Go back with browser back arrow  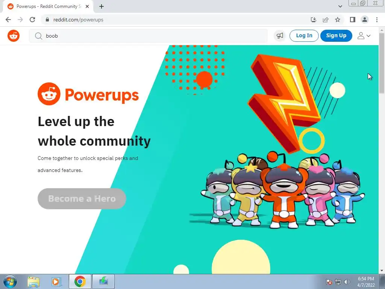[x=8, y=20]
